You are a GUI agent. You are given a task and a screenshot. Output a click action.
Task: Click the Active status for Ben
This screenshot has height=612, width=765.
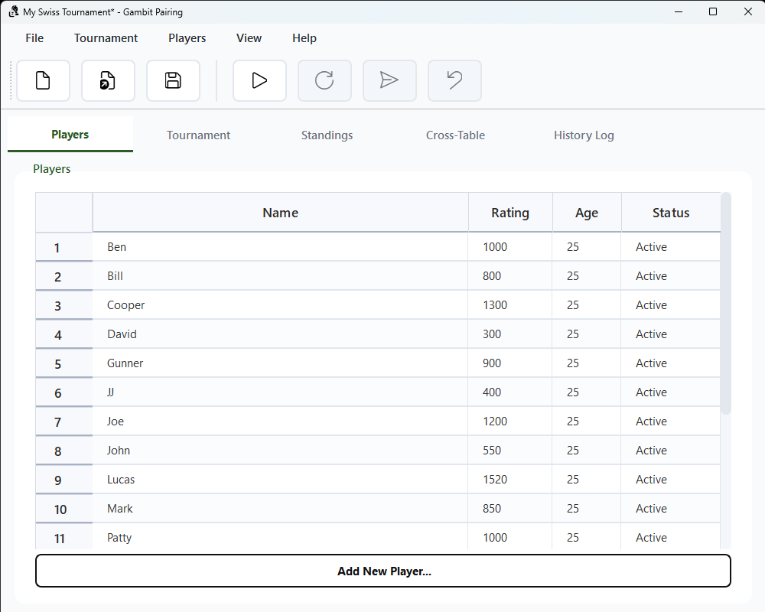(651, 247)
